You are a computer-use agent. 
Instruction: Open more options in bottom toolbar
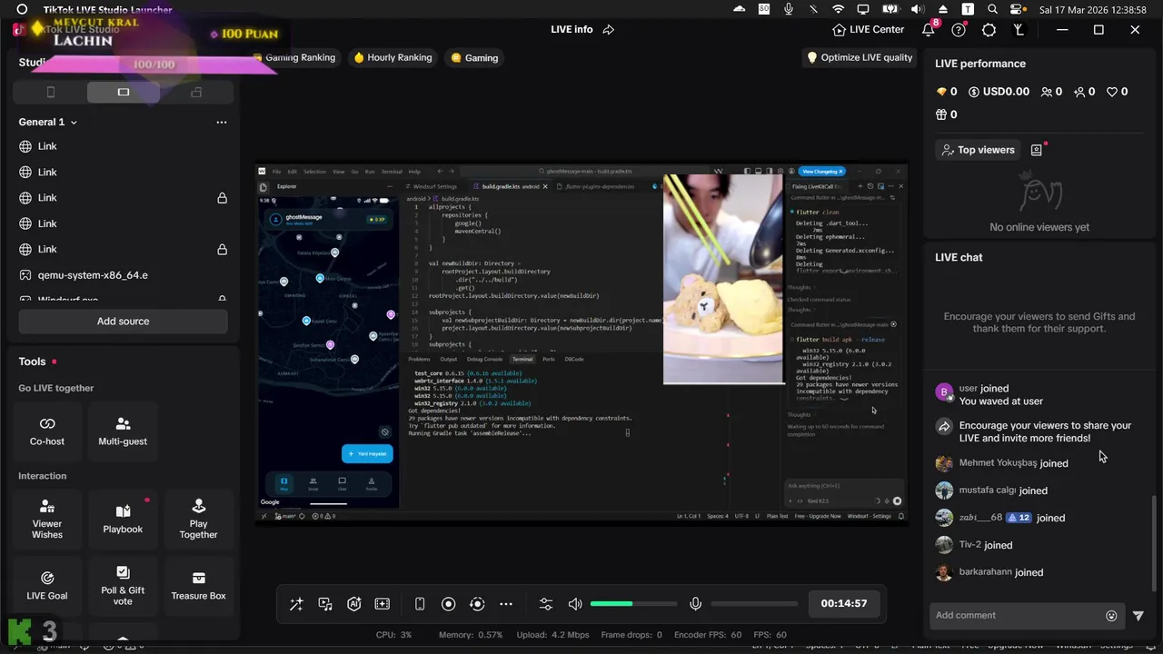tap(506, 604)
